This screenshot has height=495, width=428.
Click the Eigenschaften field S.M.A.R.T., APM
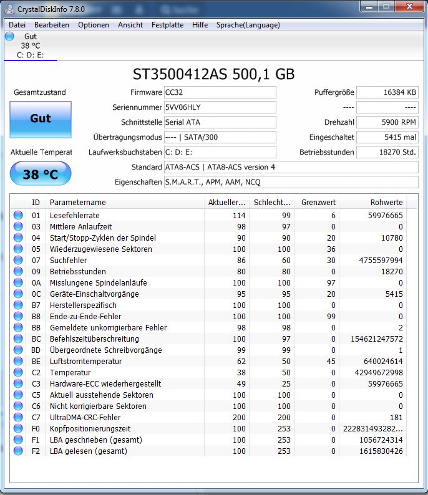(x=291, y=182)
